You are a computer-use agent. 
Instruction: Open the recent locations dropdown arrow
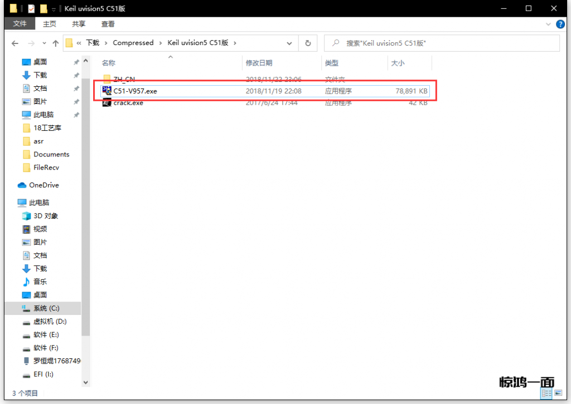point(43,43)
